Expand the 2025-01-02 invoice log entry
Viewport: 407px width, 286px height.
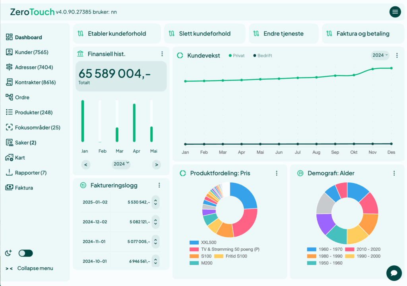tap(155, 202)
